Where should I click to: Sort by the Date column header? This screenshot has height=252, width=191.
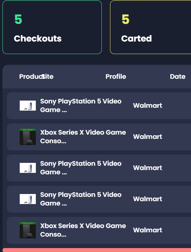click(x=178, y=77)
